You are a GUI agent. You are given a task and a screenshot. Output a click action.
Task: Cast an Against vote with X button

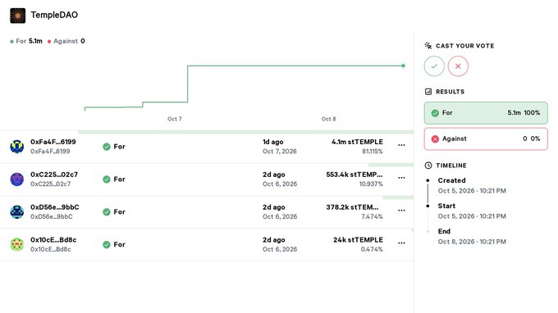458,66
